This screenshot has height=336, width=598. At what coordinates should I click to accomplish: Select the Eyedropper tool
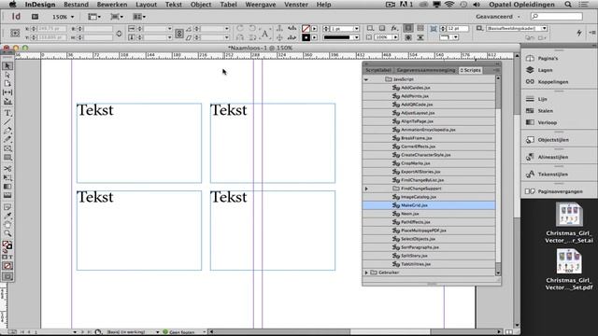[7, 216]
